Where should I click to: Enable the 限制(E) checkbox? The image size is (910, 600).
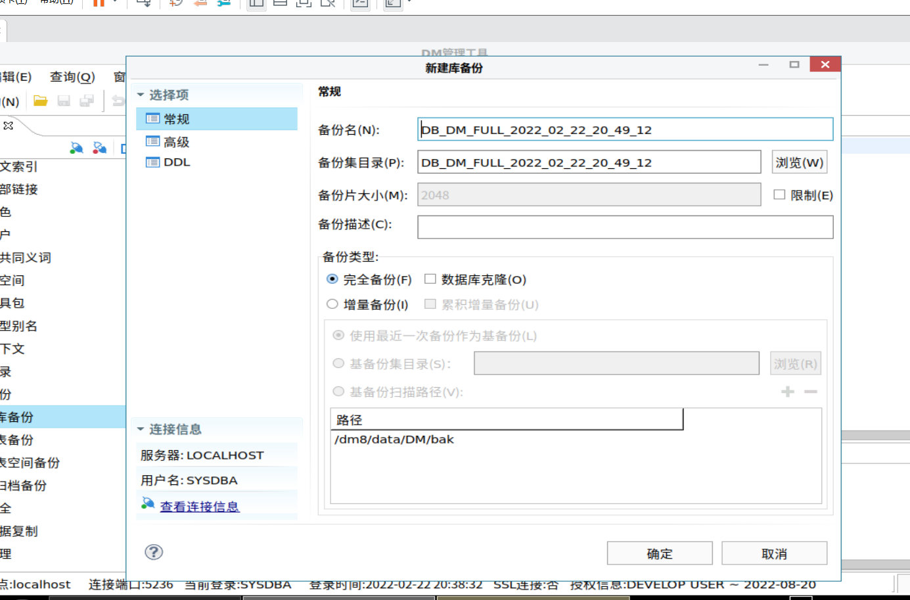tap(779, 195)
